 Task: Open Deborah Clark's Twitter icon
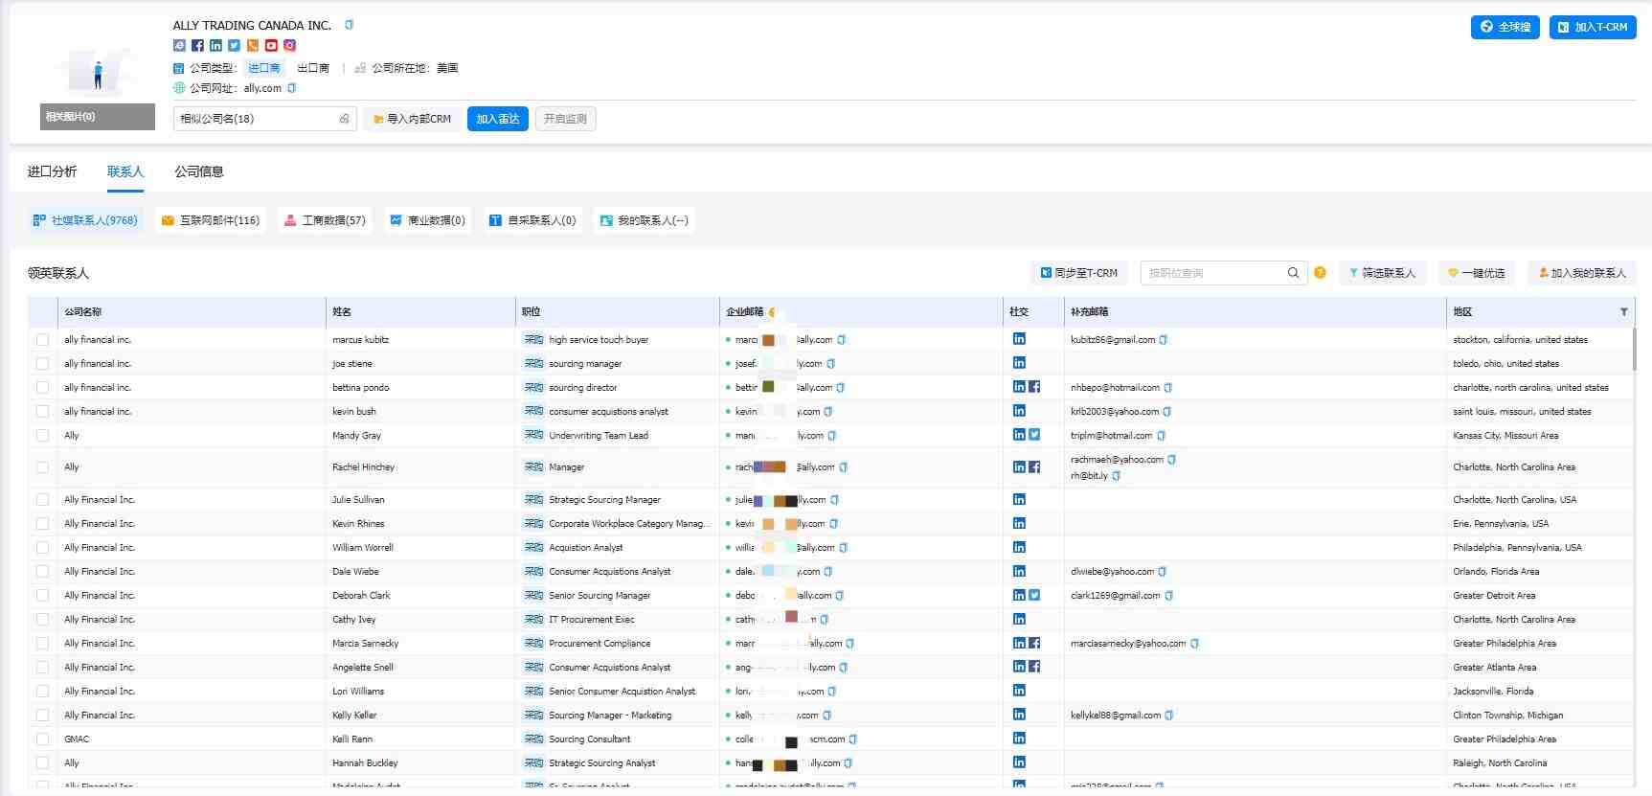point(1034,595)
